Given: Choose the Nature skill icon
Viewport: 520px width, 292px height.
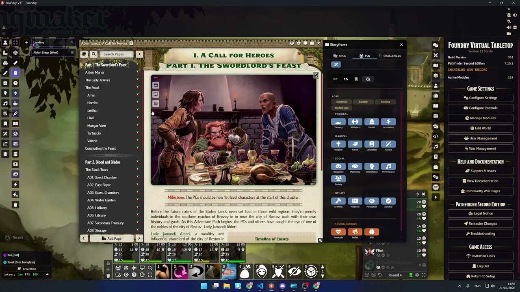Looking at the screenshot, I should coord(355,144).
